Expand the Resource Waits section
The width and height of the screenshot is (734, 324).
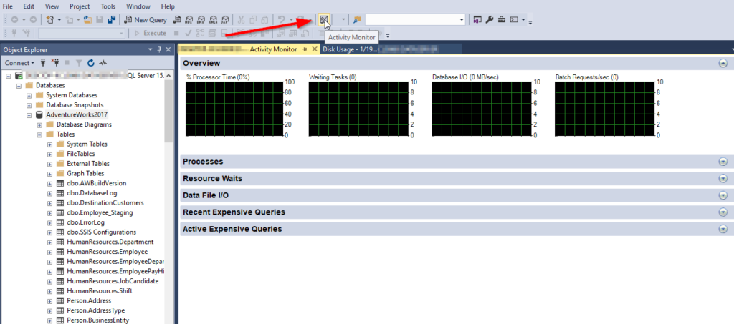pos(723,179)
